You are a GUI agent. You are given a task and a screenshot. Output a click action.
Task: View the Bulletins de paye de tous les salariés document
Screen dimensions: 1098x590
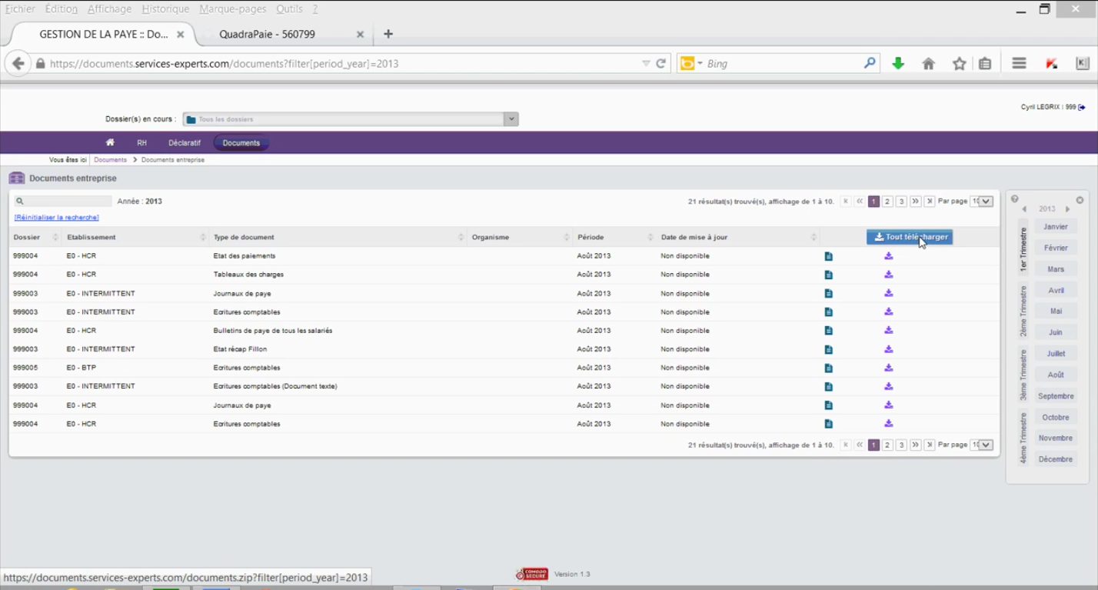click(x=829, y=331)
